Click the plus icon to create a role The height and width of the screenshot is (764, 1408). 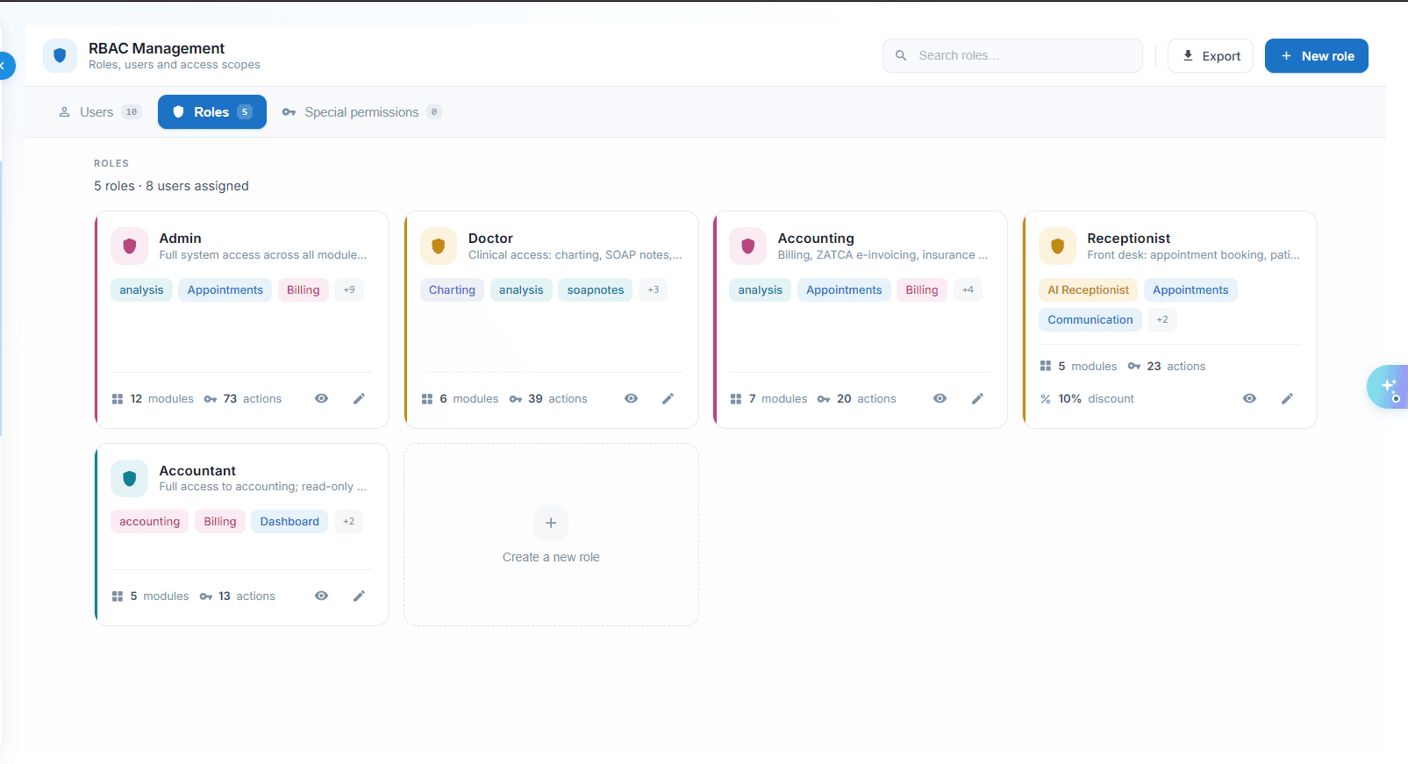point(551,523)
